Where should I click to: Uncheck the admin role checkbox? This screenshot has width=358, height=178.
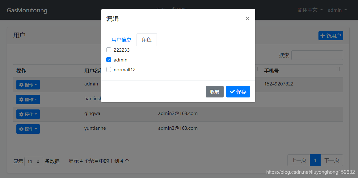coord(109,59)
